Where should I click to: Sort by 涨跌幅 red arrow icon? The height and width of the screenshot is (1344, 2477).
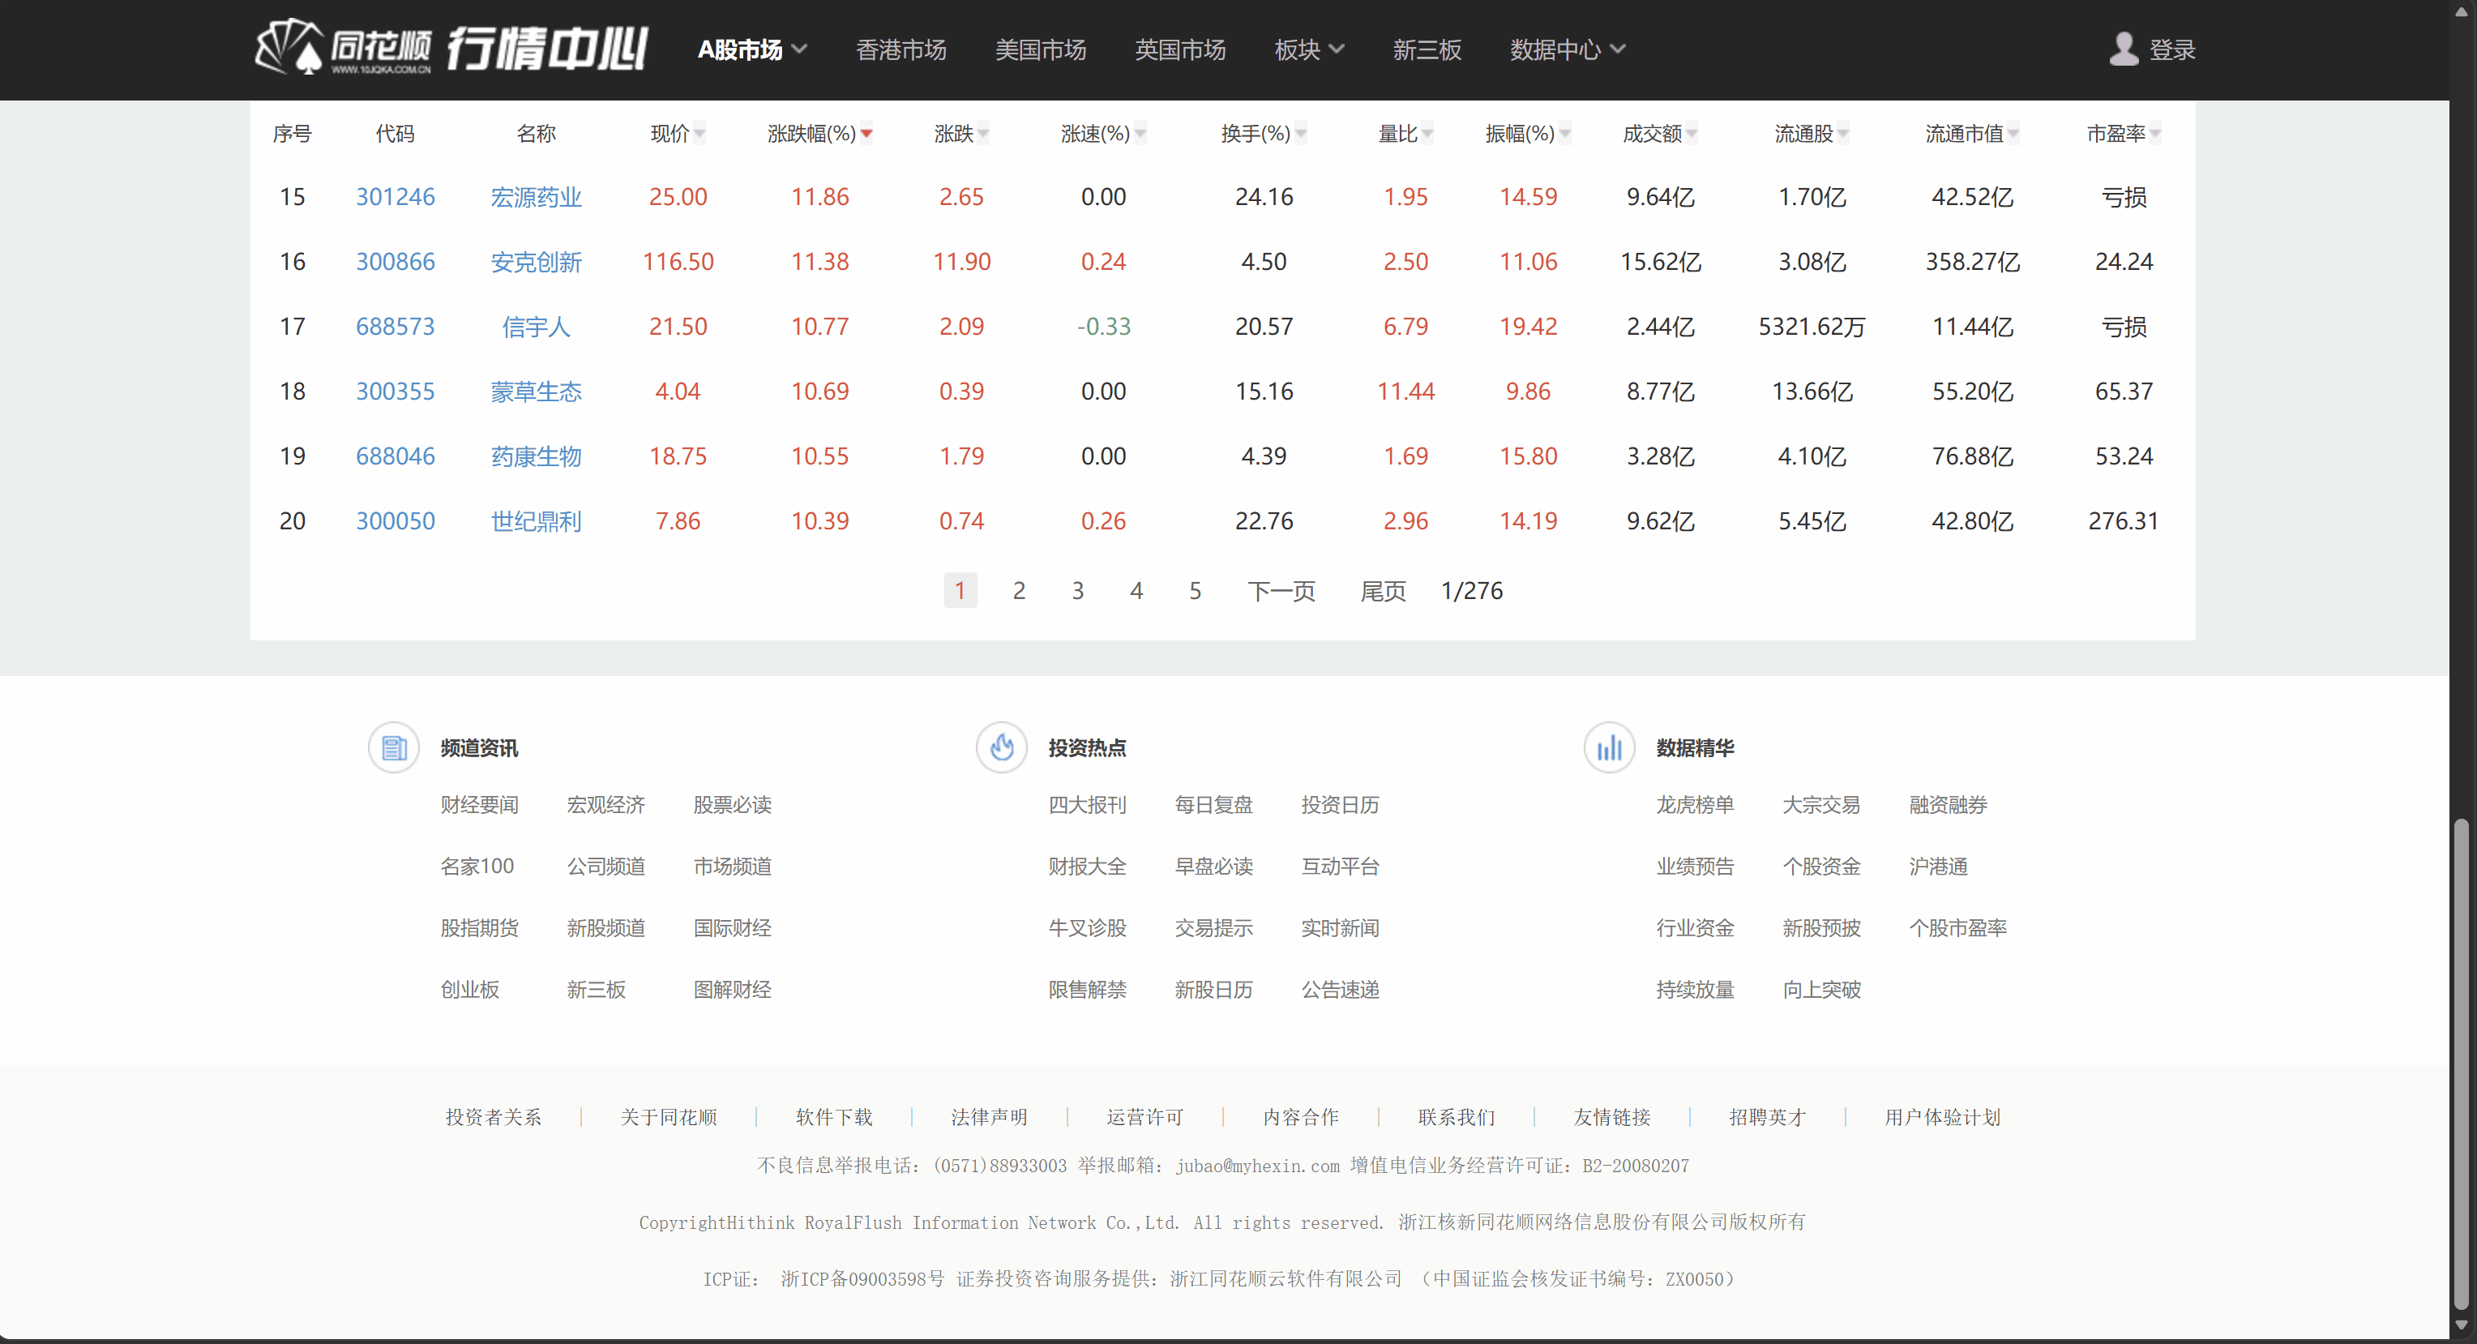[x=866, y=134]
